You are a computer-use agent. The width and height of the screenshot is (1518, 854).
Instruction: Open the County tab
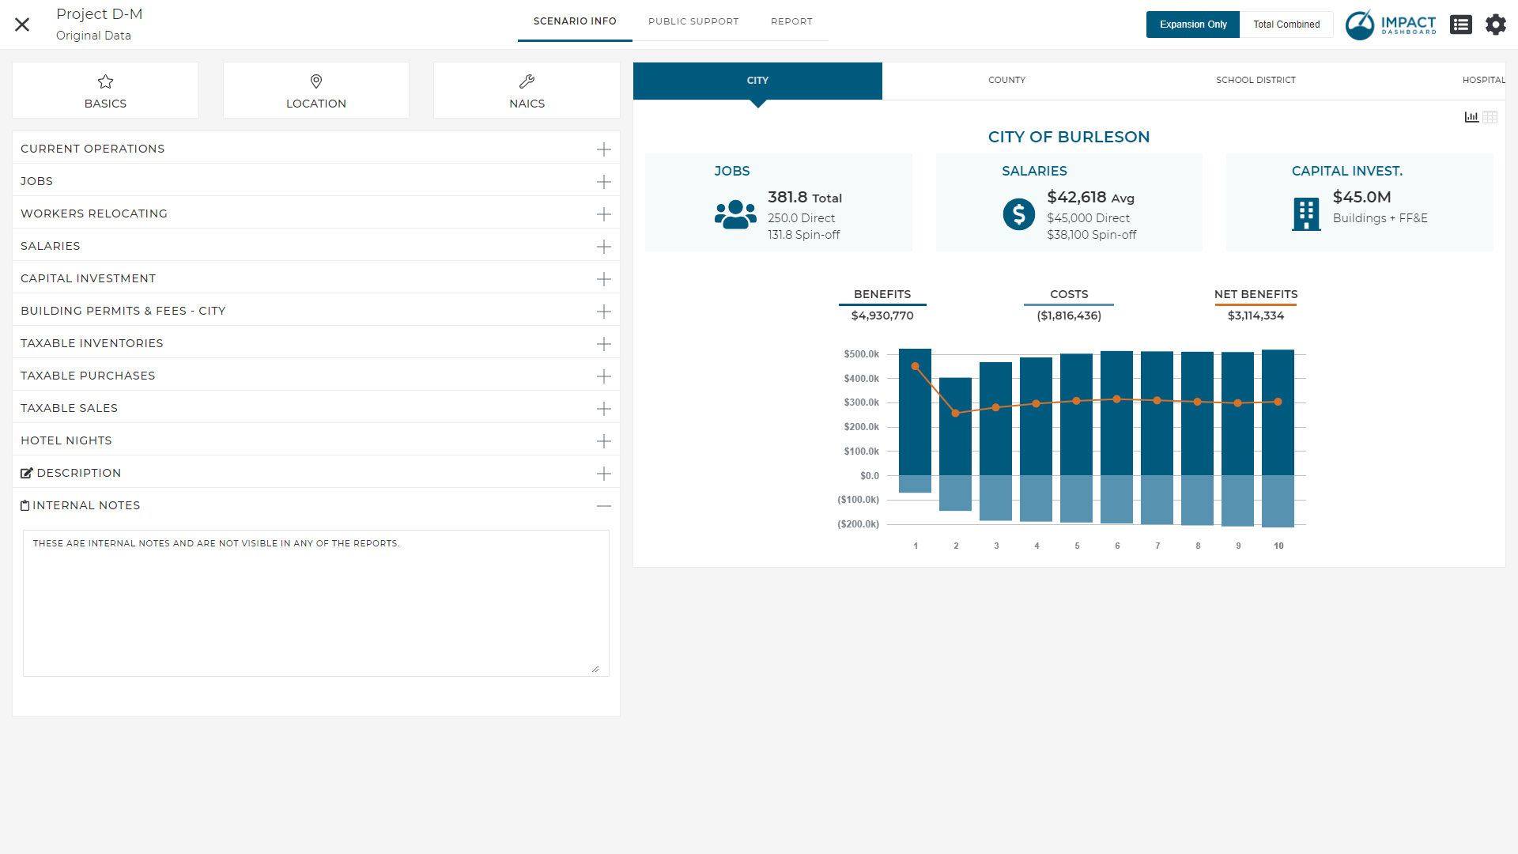tap(1006, 80)
